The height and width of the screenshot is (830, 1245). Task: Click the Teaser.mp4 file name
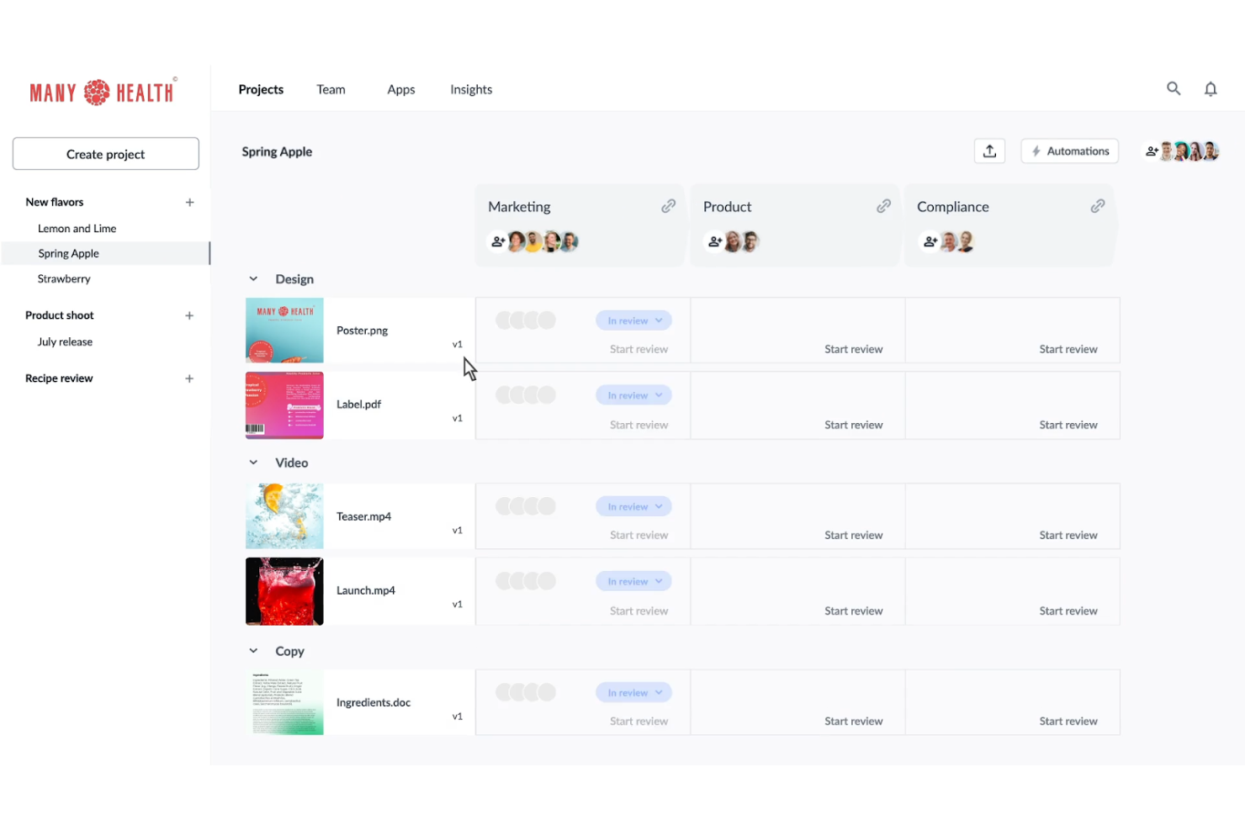point(363,516)
